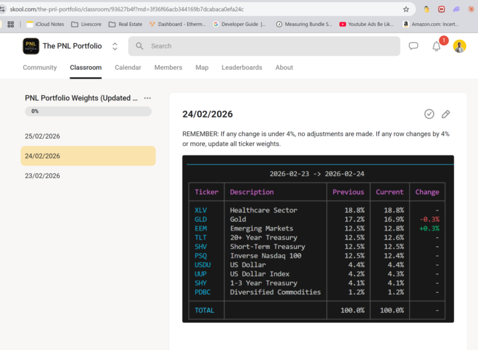This screenshot has height=350, width=478.
Task: Open the notifications bell
Action: tap(436, 46)
